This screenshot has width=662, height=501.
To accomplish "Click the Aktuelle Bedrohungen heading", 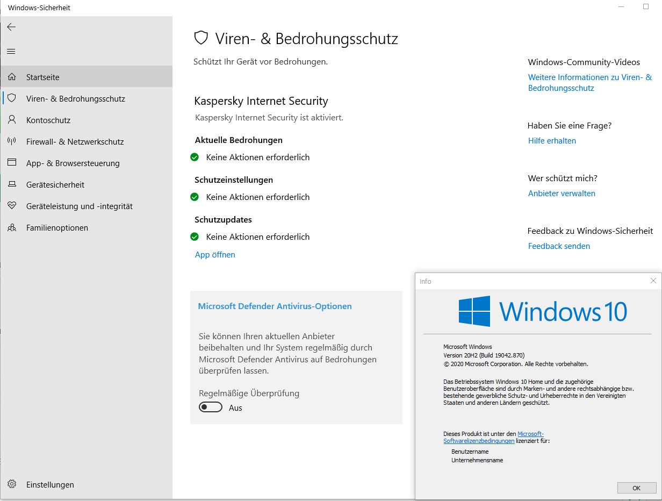I will coord(239,140).
